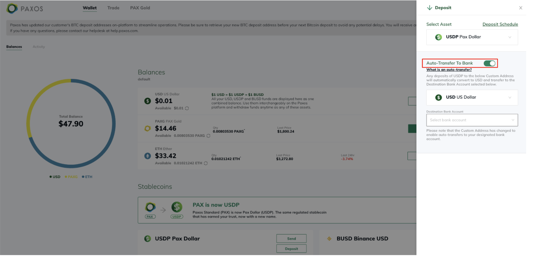Open the Wallet tab

click(90, 8)
